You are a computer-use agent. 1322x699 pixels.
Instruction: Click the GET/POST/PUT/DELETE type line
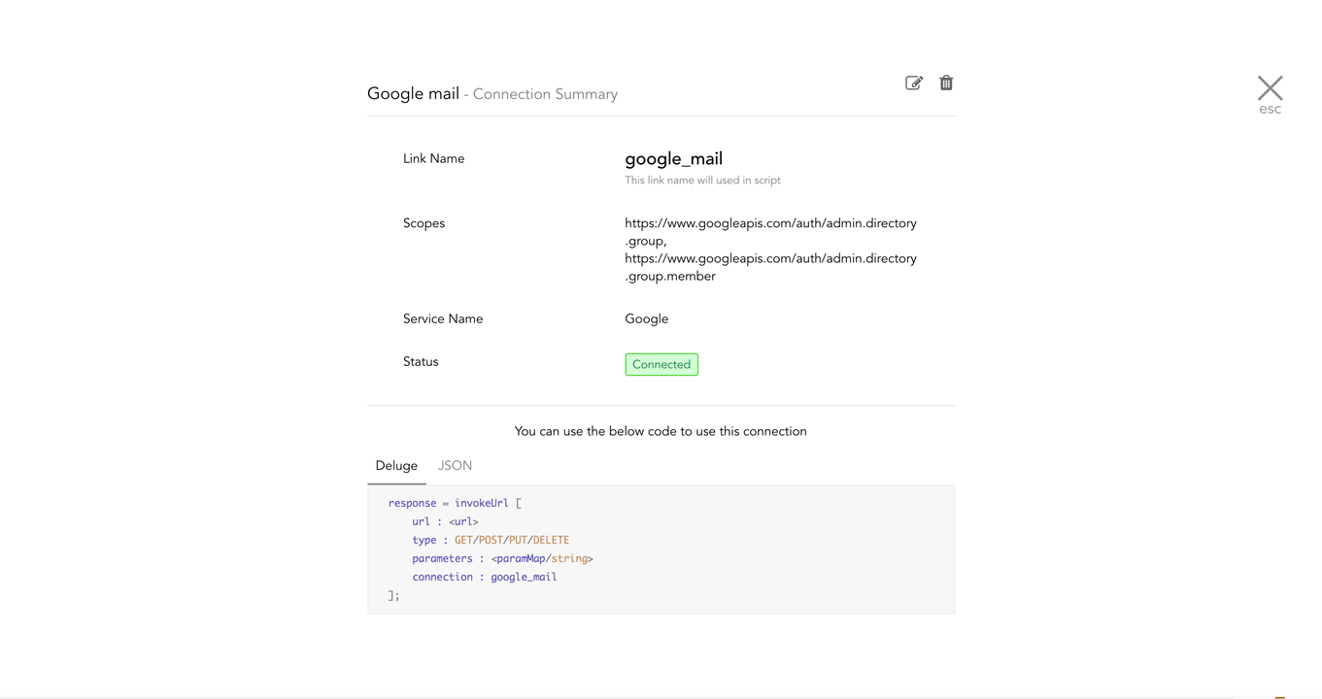click(x=491, y=540)
